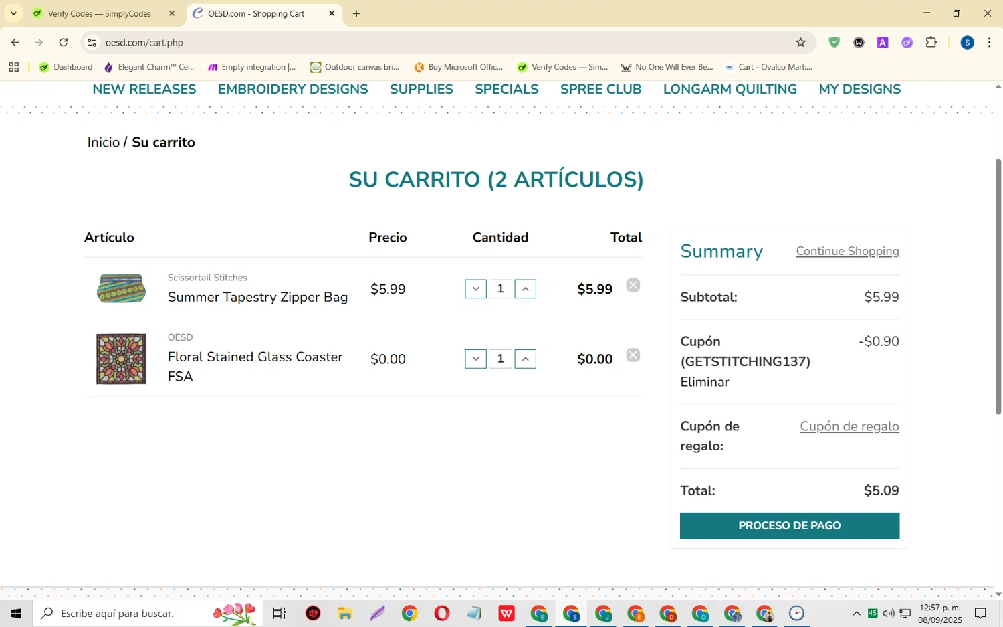Select OESD.com - Shopping Cart tab
Viewport: 1003px width, 627px height.
256,13
